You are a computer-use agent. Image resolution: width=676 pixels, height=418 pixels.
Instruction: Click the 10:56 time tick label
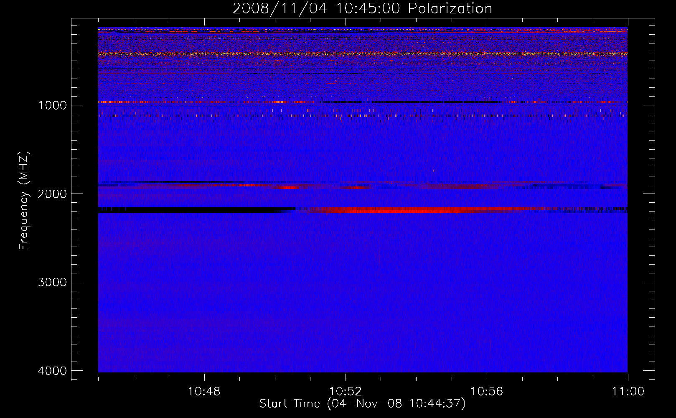487,392
